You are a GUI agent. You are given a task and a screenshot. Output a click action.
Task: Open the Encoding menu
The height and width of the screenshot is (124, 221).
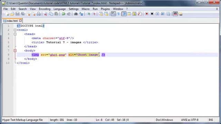click(45, 9)
